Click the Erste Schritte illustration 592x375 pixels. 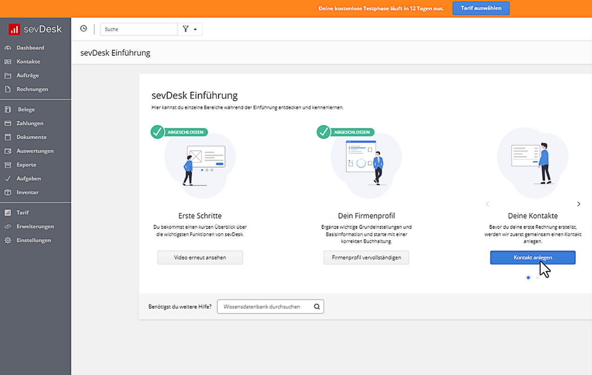200,163
